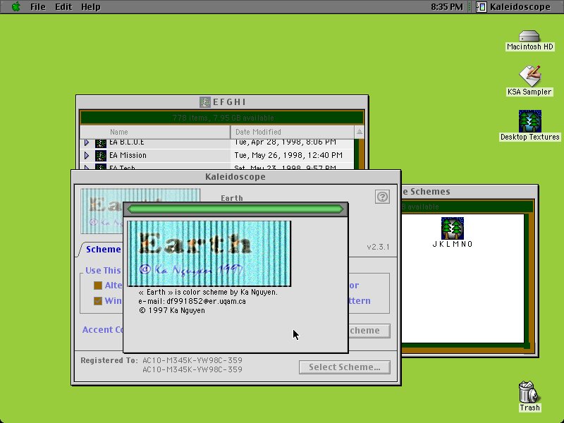Toggle the Win... checkbox
This screenshot has width=564, height=423.
pos(97,301)
